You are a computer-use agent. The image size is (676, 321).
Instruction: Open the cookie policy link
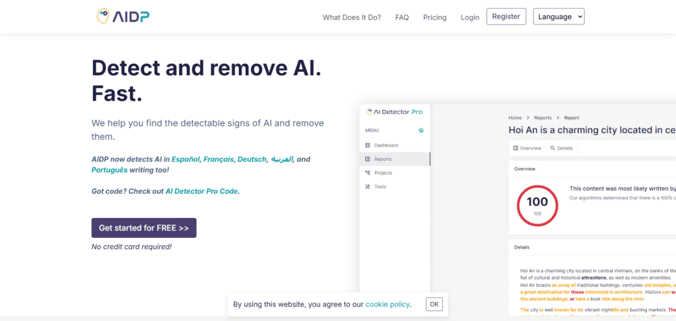pyautogui.click(x=388, y=305)
